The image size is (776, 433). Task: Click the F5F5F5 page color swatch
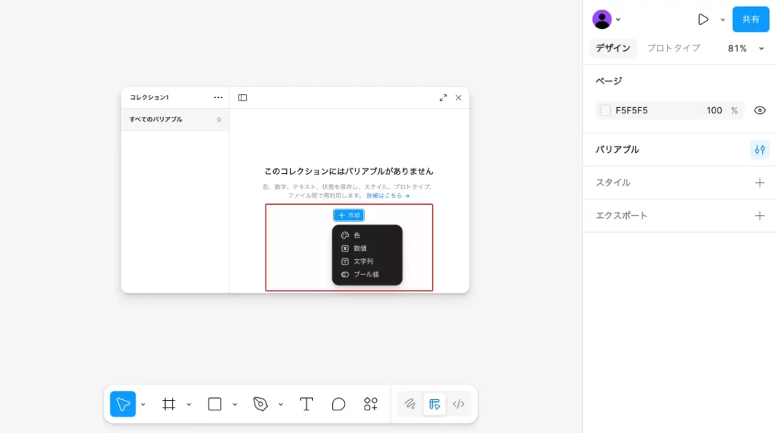click(x=605, y=111)
